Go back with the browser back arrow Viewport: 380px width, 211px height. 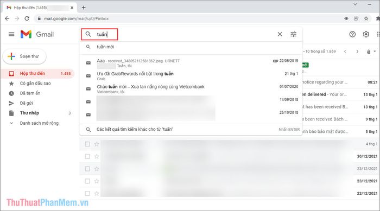pos(7,18)
